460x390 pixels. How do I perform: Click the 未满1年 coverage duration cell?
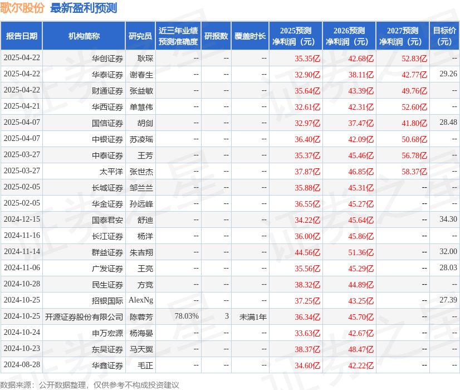(x=253, y=316)
